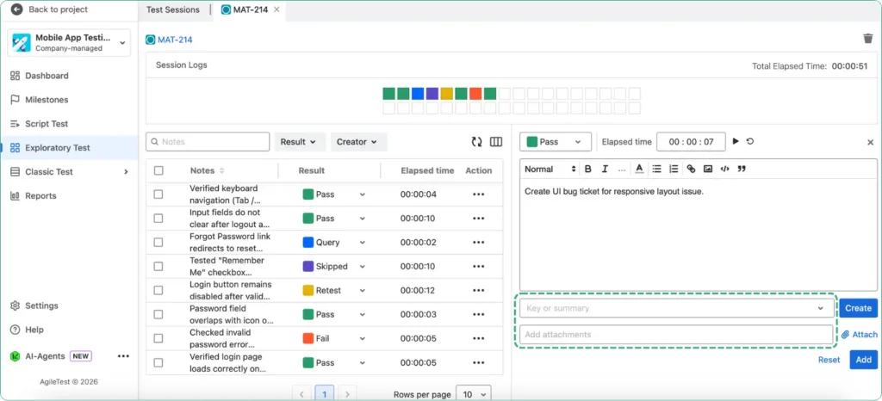Open the column settings icon

pos(496,142)
